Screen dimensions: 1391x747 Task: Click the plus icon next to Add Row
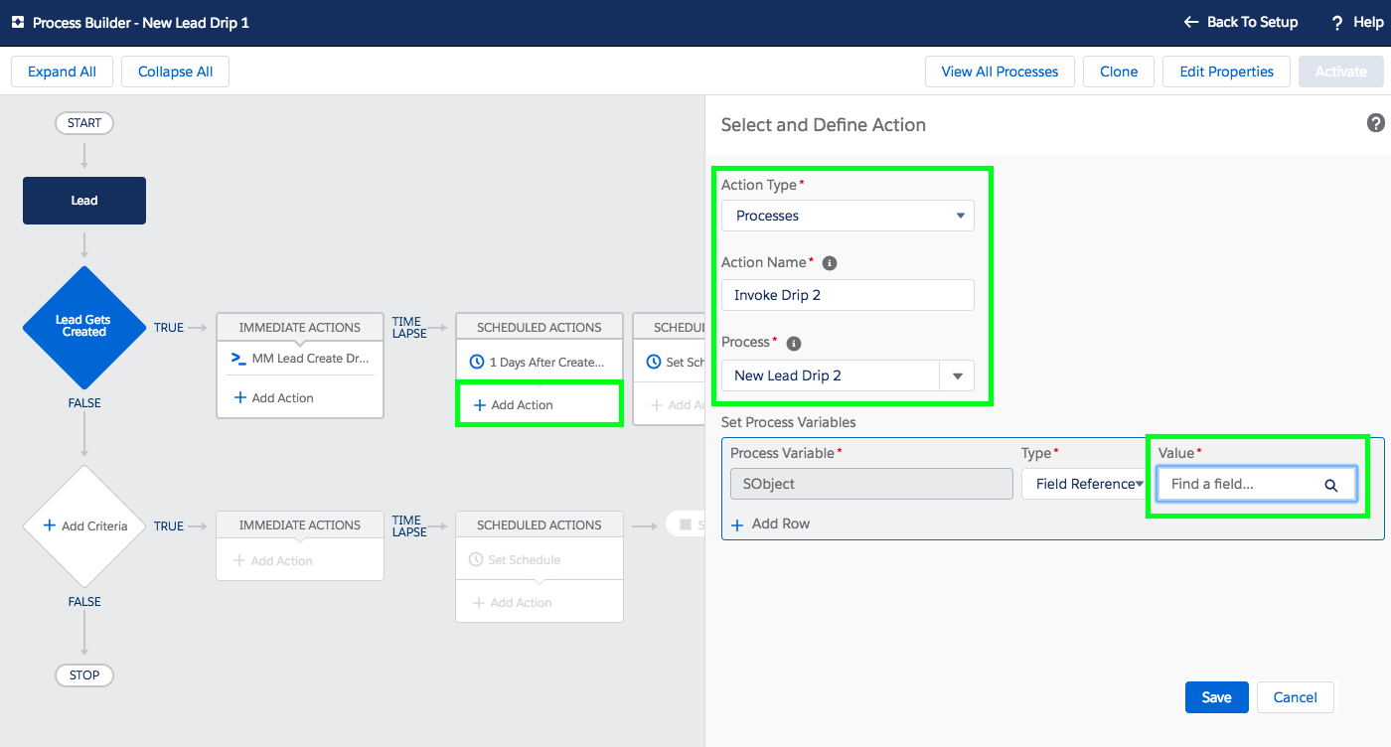coord(737,524)
